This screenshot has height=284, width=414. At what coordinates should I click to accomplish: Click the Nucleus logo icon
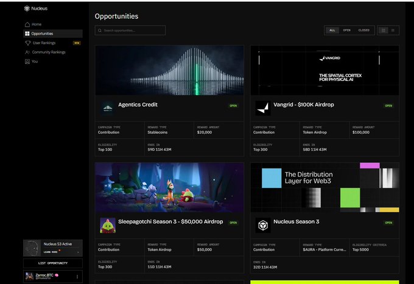coord(27,9)
